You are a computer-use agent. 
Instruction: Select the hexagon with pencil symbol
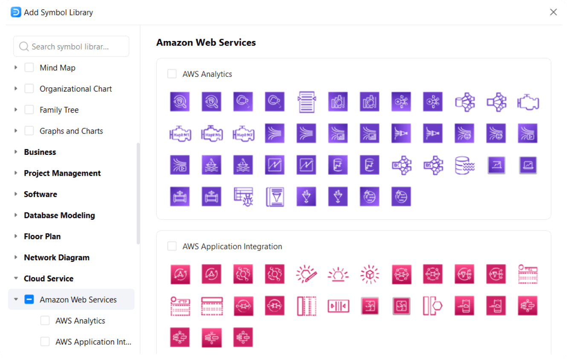pyautogui.click(x=307, y=274)
